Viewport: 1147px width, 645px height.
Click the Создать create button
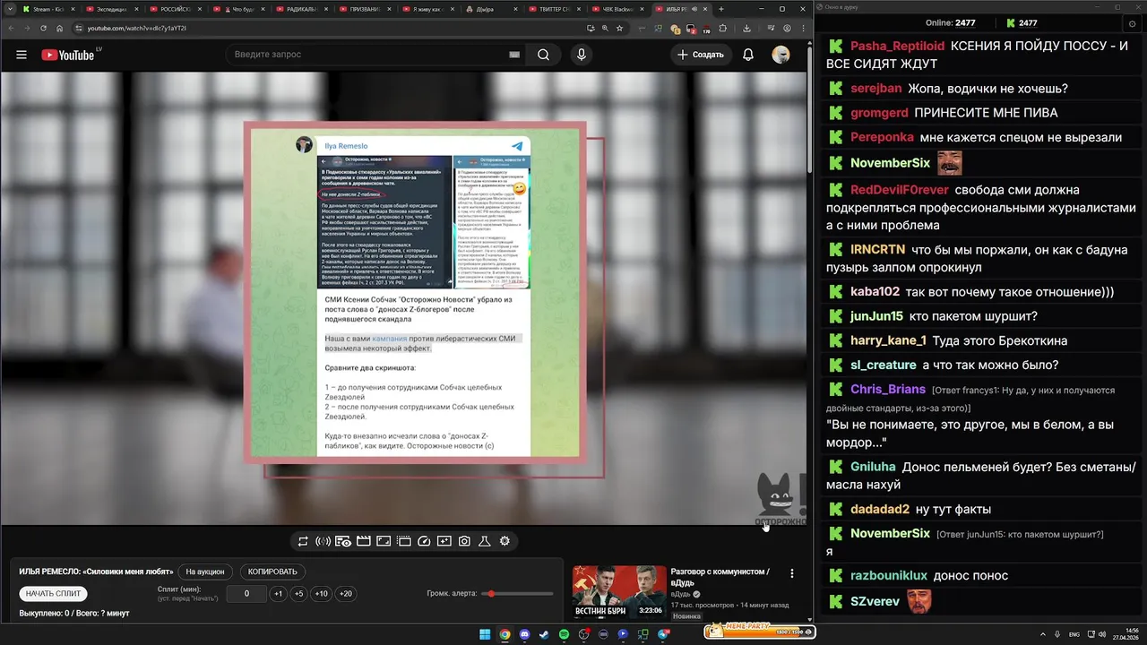point(701,55)
